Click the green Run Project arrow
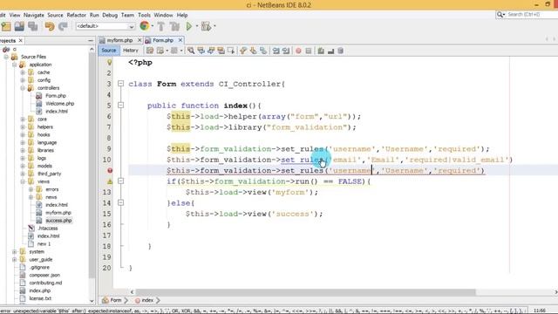Viewport: 558px width, 314px height. [189, 26]
